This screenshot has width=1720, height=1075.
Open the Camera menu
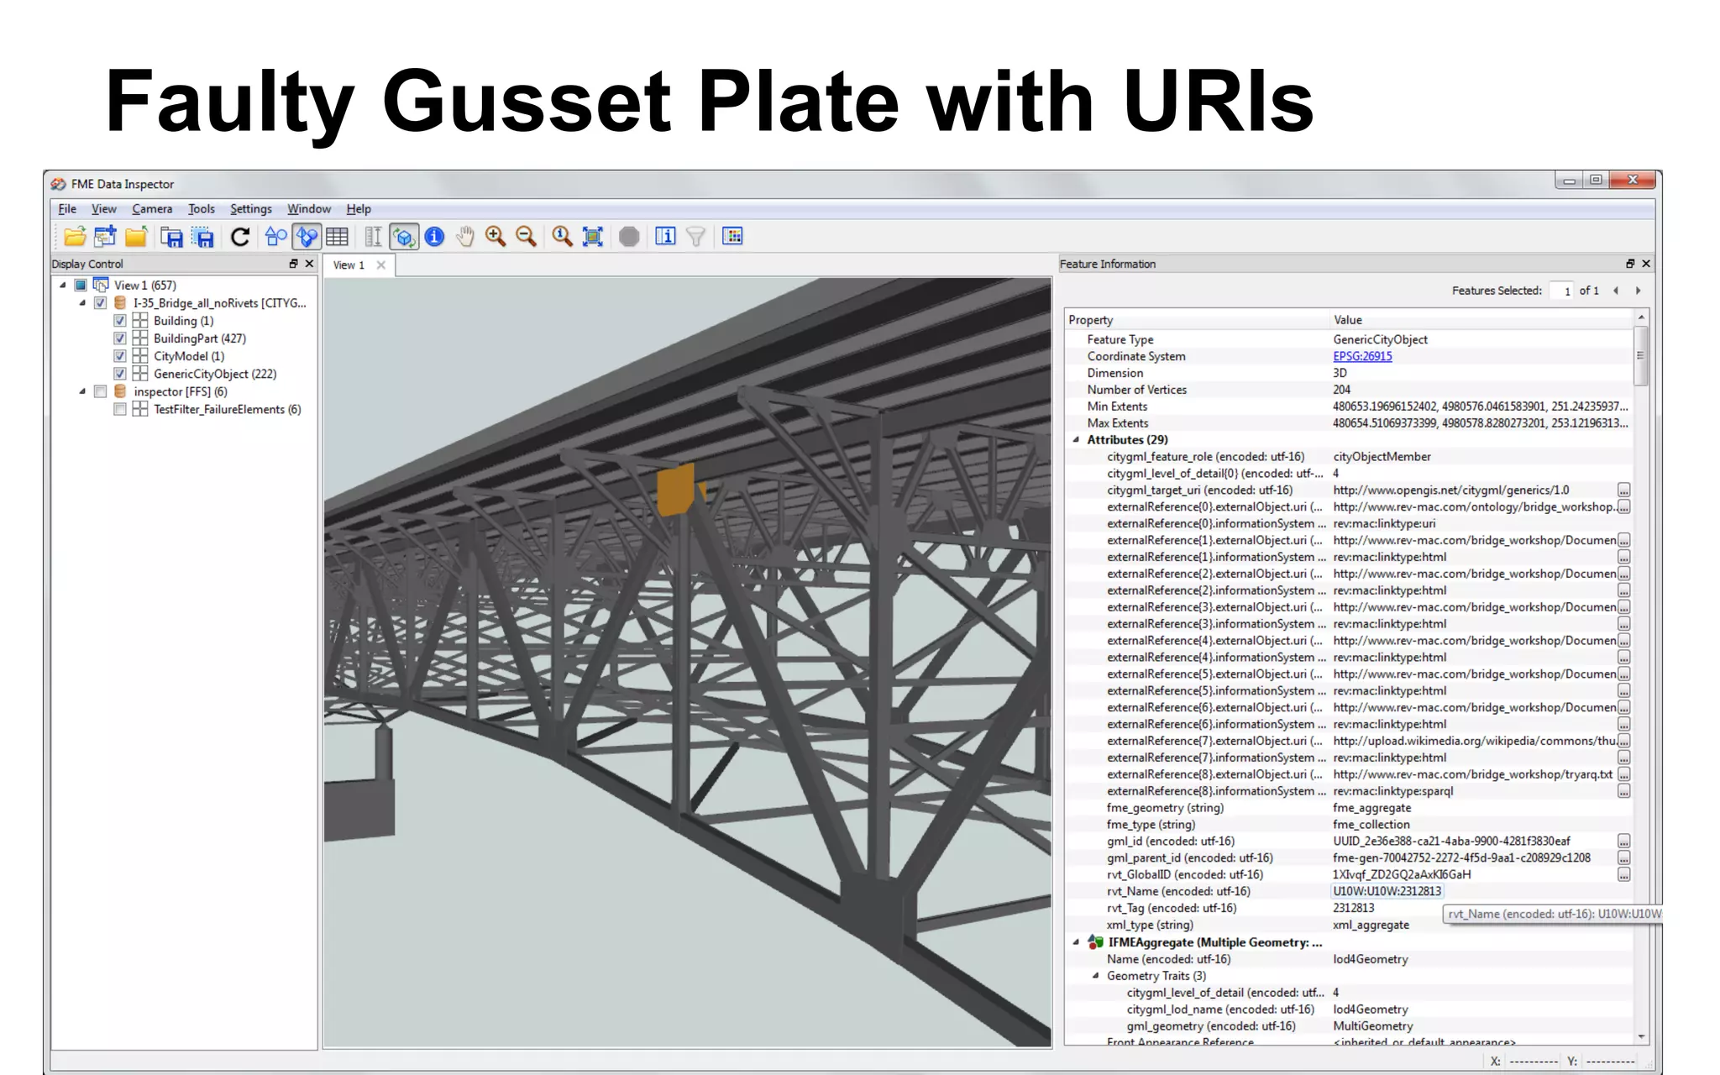pyautogui.click(x=152, y=209)
